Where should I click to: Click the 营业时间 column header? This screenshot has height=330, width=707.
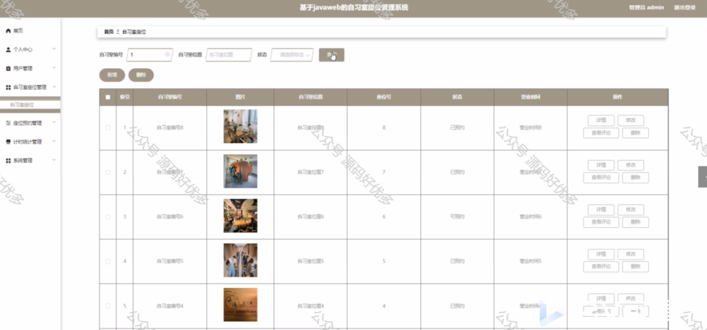pos(530,97)
